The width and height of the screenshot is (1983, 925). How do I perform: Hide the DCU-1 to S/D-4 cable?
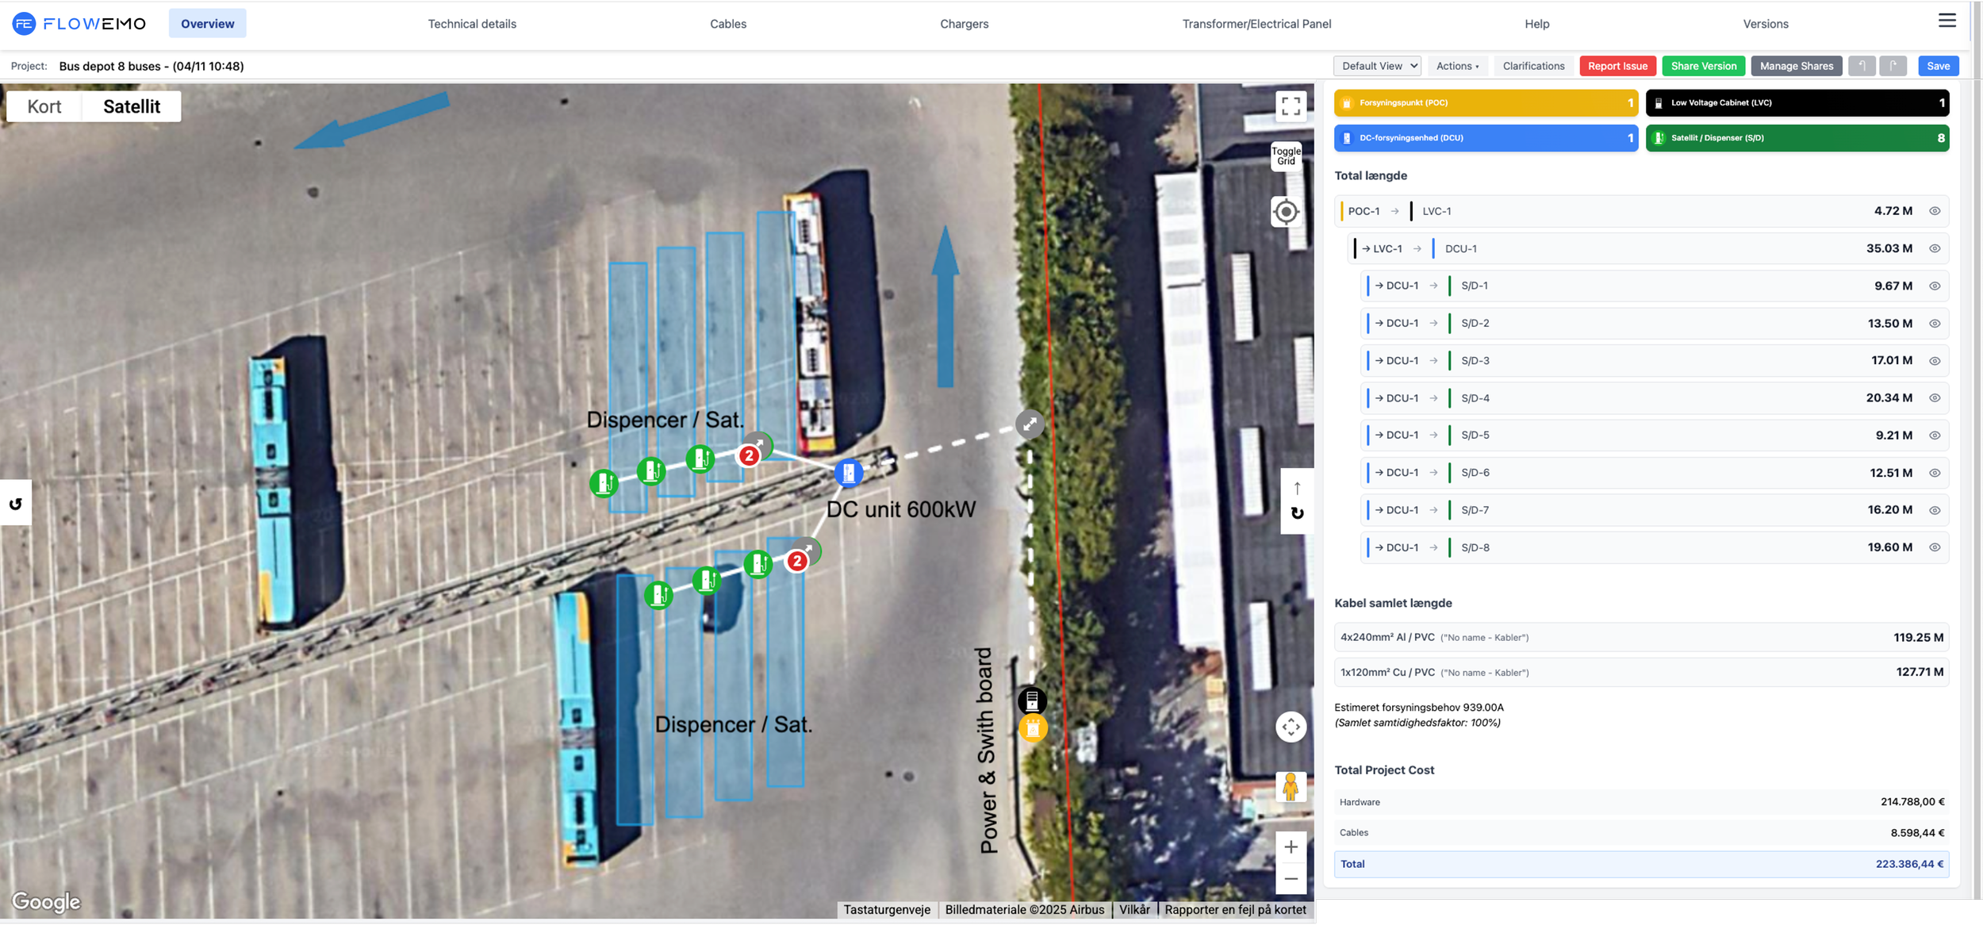(x=1935, y=398)
